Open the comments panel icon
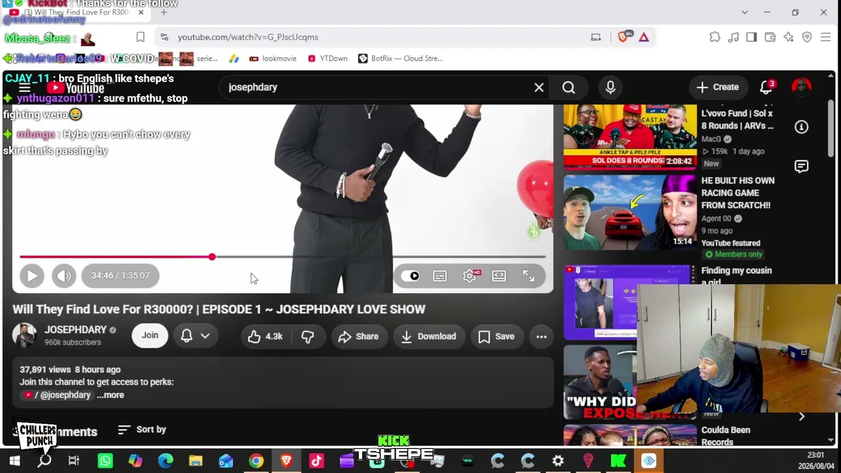Screen dimensions: 841x473 click(x=802, y=167)
